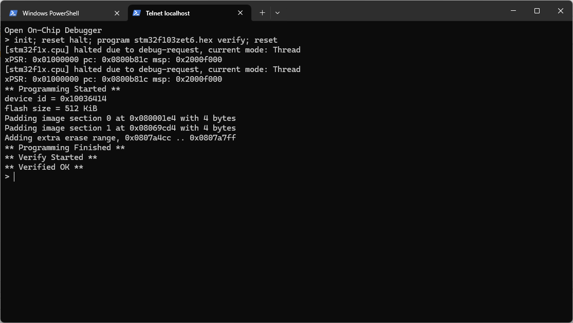
Task: Close the Telnet localhost tab
Action: [x=240, y=13]
